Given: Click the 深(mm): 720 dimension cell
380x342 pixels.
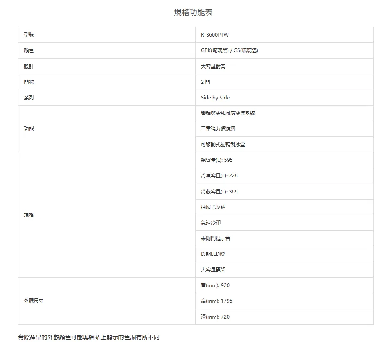Looking at the screenshot, I should click(215, 317).
